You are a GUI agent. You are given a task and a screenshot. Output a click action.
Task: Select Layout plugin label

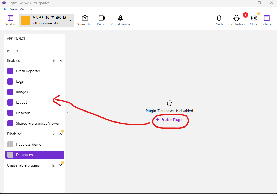pyautogui.click(x=21, y=102)
